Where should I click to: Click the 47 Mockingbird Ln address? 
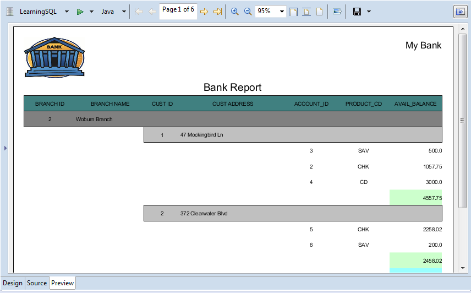[x=201, y=135]
